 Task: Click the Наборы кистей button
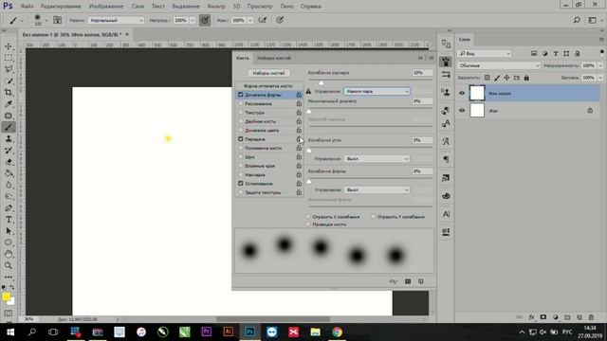(268, 73)
